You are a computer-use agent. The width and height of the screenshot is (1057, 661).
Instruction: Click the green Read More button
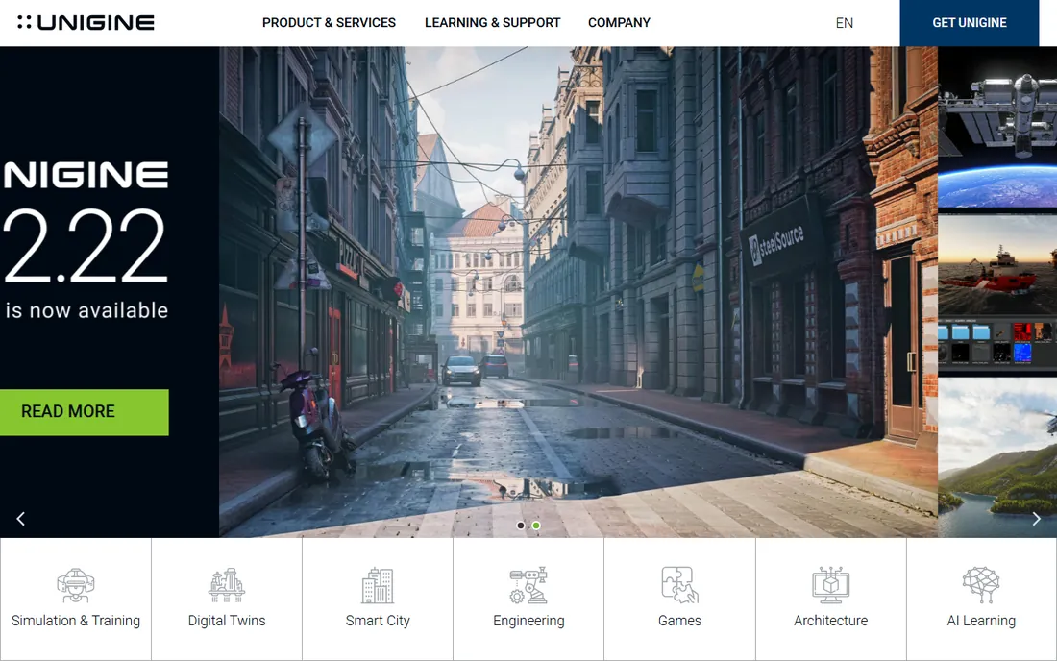click(85, 412)
